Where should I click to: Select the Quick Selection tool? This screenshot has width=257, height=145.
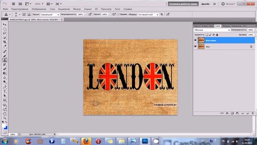click(4, 38)
